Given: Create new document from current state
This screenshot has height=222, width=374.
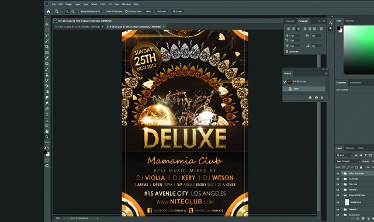Looking at the screenshot, I should 310,98.
